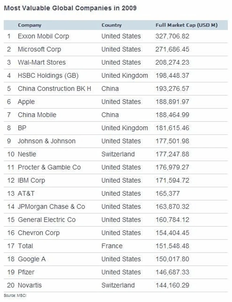Viewport: 232px width, 302px height.
Task: Click the Full Market Cap column header
Action: click(186, 25)
